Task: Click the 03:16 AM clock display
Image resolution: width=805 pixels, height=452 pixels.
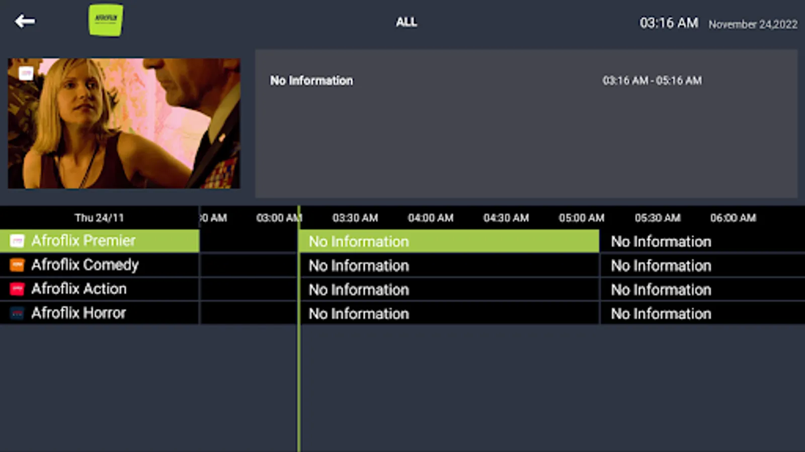Action: [x=669, y=23]
